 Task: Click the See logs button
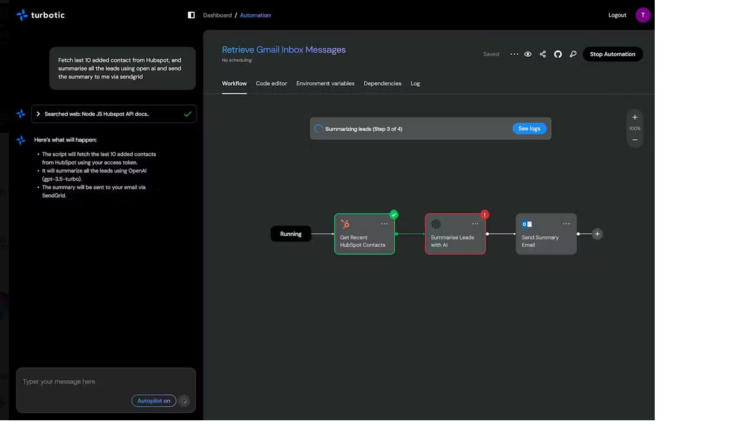pos(529,129)
